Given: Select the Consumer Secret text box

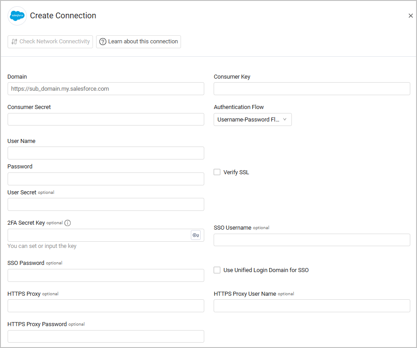Looking at the screenshot, I should point(106,119).
